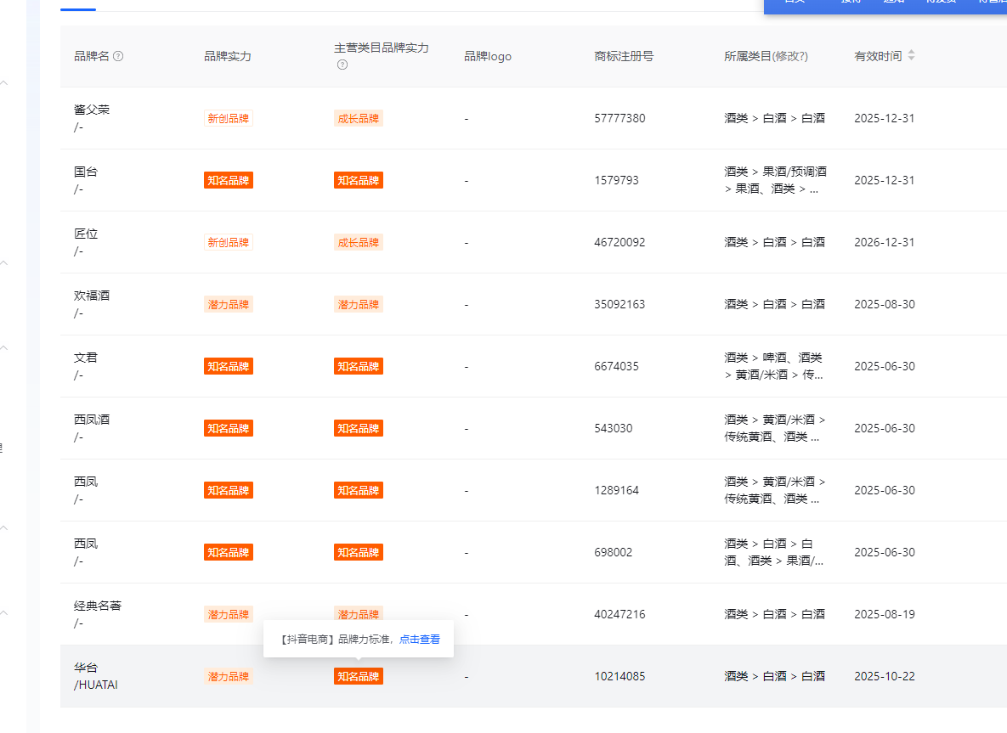This screenshot has height=733, width=1007.
Task: Click 潜力品牌 tag in 品牌实力 column for 欢福酒
Action: pyautogui.click(x=228, y=304)
